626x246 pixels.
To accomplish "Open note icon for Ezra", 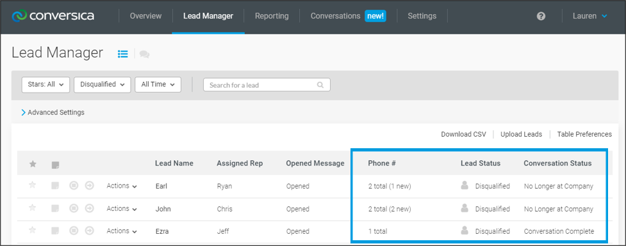I will (x=55, y=231).
